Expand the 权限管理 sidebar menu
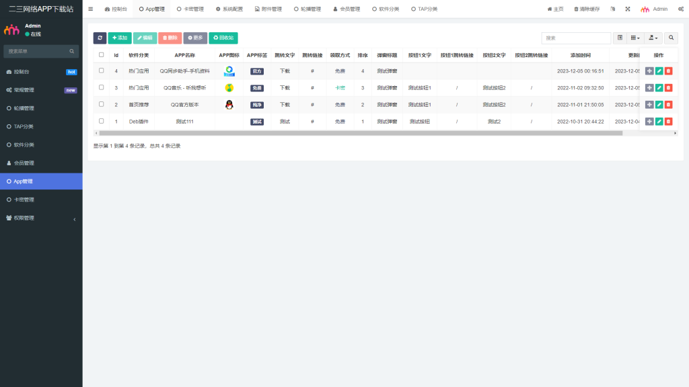This screenshot has height=387, width=689. tap(41, 218)
